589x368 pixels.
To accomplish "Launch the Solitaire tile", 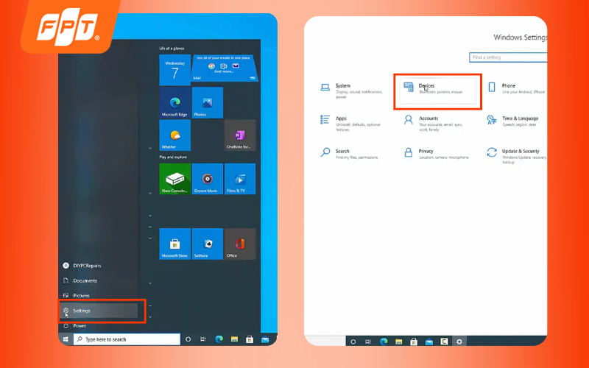I will [x=208, y=244].
